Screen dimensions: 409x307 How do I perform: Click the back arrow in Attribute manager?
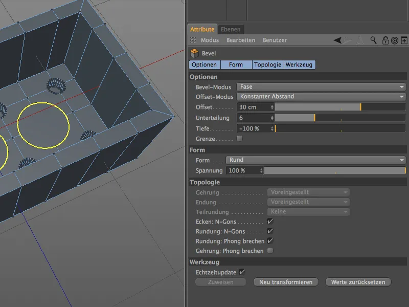pyautogui.click(x=337, y=40)
